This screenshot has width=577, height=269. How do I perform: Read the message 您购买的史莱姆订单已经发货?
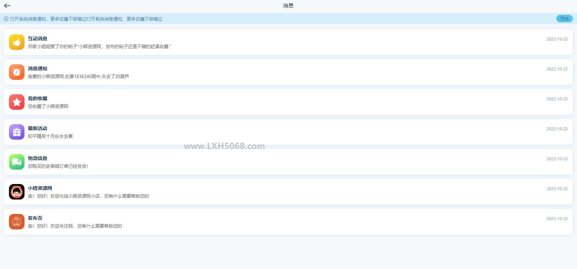pyautogui.click(x=58, y=166)
